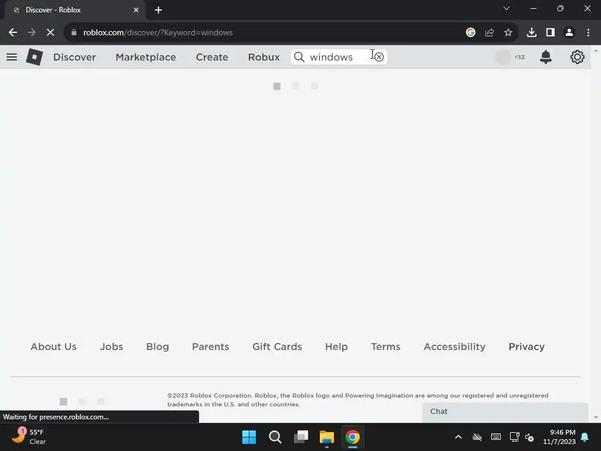Open Windows taskbar search

coord(275,437)
